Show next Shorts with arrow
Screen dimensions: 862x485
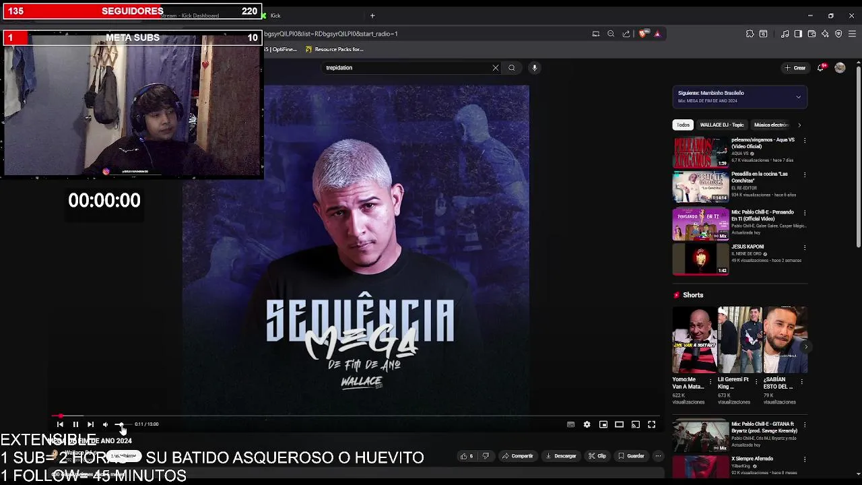point(805,347)
